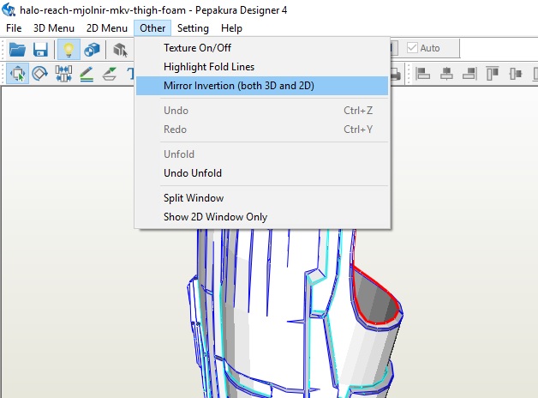Save the project with the floppy disk icon
The width and height of the screenshot is (538, 398).
(40, 50)
